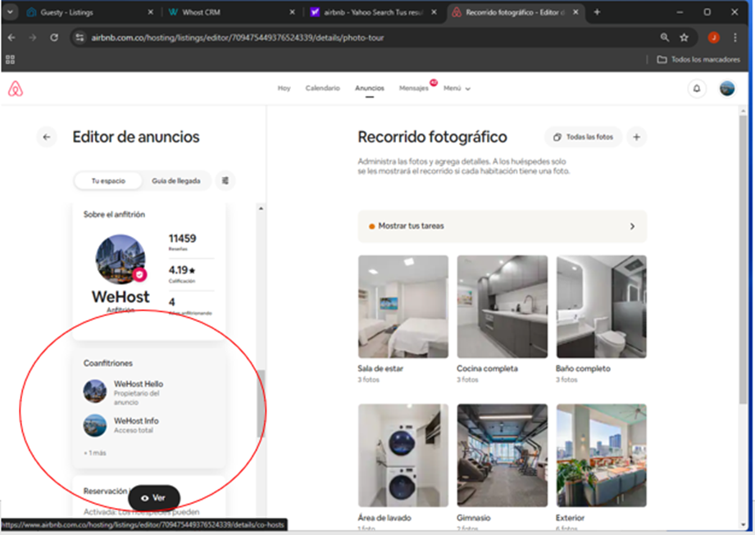Click the WeHost Info co-host entry
Screen dimensions: 755x535
pos(121,425)
